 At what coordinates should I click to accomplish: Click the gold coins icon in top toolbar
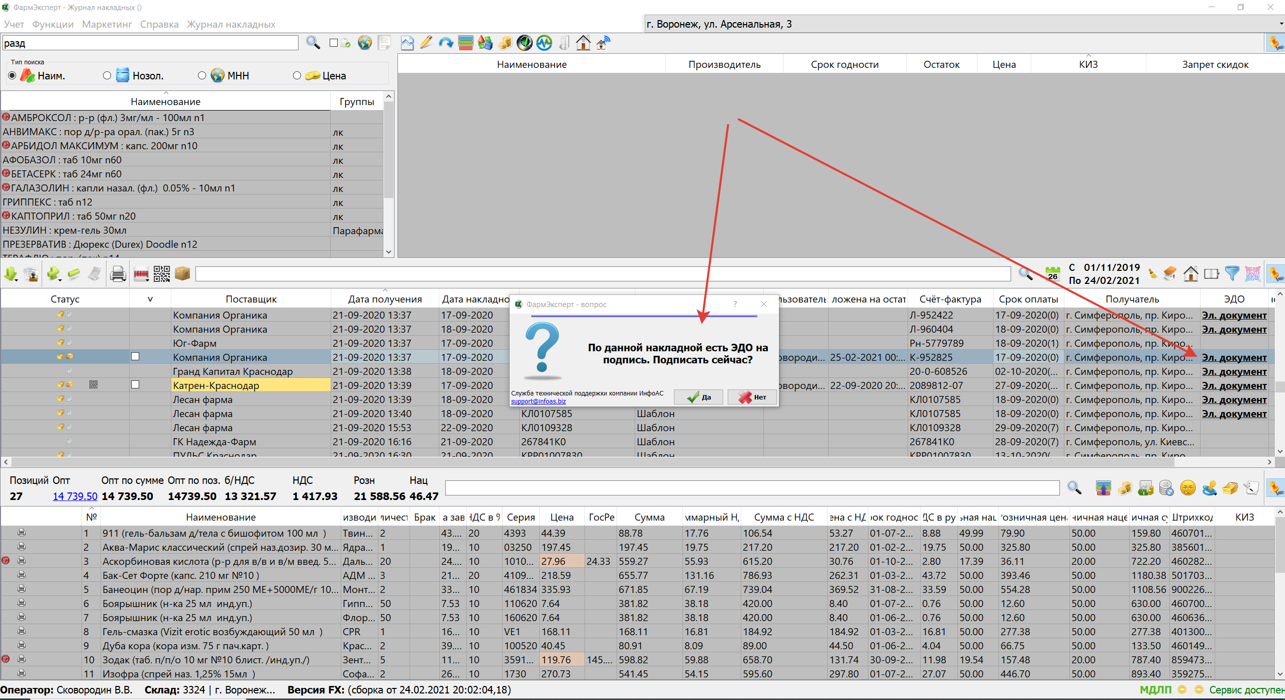(x=505, y=43)
